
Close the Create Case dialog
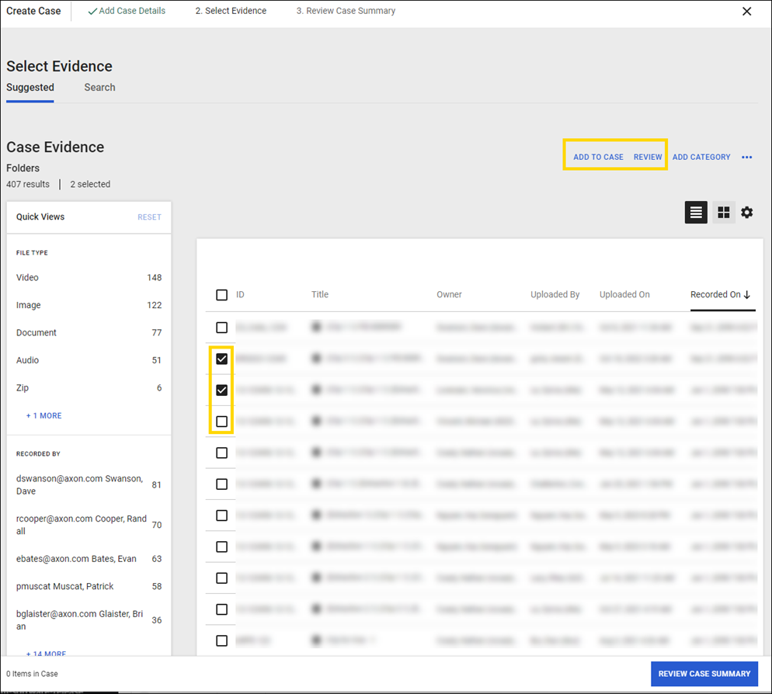click(x=747, y=12)
